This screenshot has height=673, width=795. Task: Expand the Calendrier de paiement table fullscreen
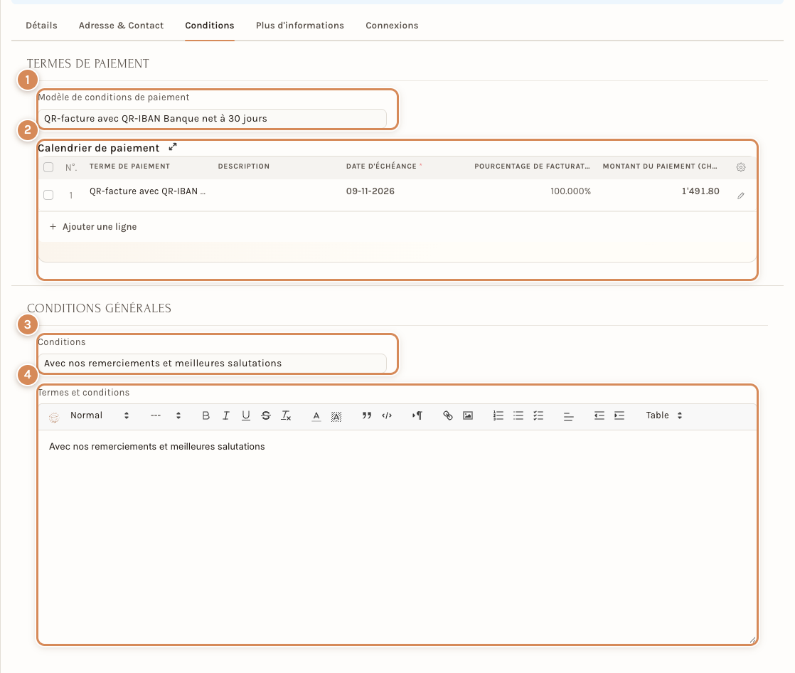pyautogui.click(x=173, y=147)
